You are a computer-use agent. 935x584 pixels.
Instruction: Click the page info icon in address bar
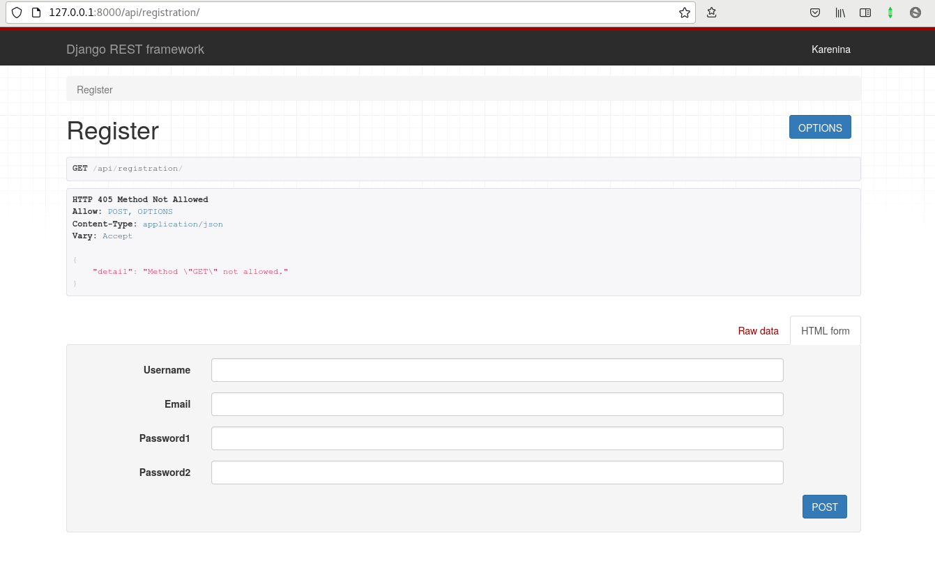36,13
